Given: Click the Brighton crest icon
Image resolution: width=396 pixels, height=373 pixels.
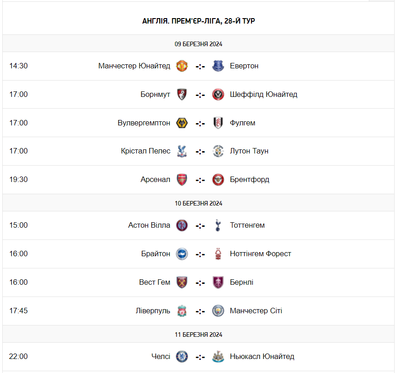Looking at the screenshot, I should click(182, 254).
